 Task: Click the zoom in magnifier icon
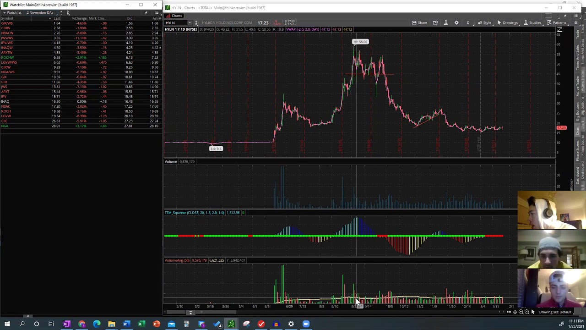pos(521,312)
